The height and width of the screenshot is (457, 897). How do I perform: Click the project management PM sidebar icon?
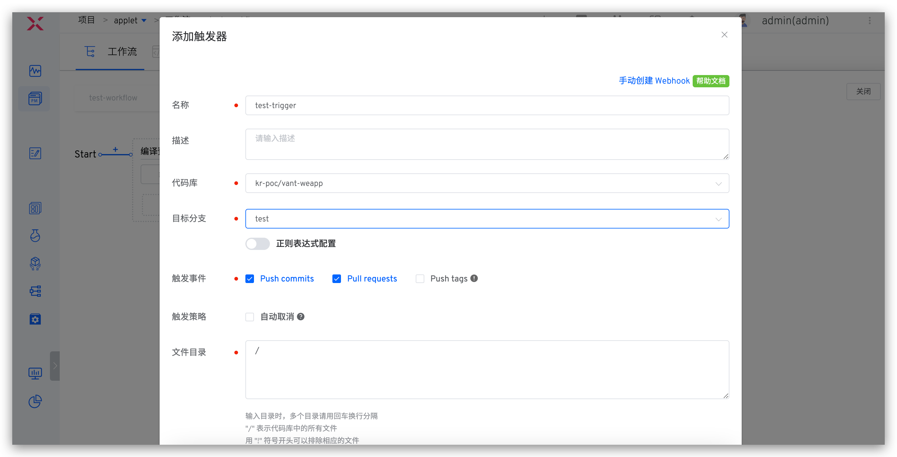click(x=35, y=99)
